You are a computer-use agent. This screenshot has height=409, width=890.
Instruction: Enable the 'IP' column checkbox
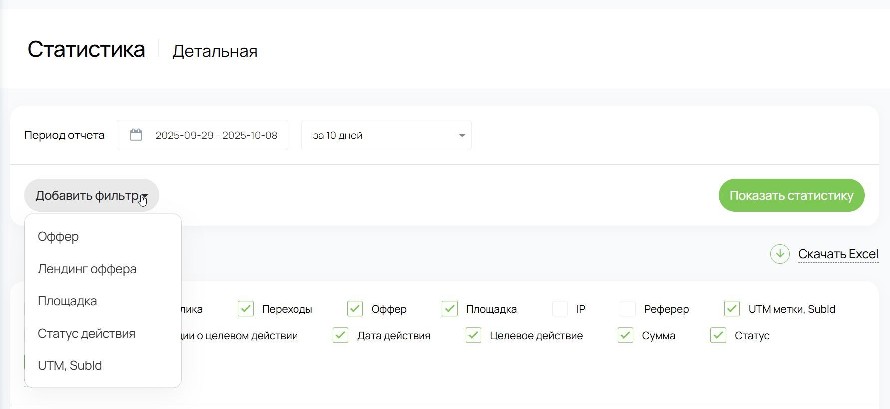pyautogui.click(x=560, y=309)
